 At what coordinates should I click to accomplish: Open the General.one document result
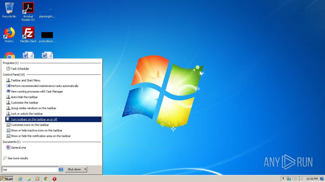[53, 148]
